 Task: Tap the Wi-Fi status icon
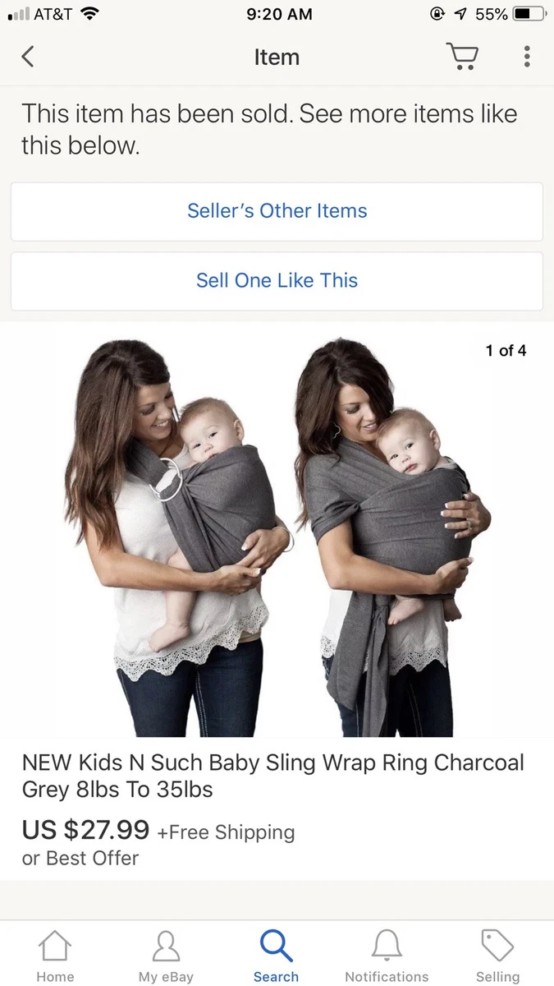[x=89, y=14]
